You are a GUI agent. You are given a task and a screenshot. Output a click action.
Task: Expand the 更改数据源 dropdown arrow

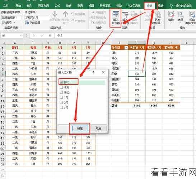click(162, 23)
